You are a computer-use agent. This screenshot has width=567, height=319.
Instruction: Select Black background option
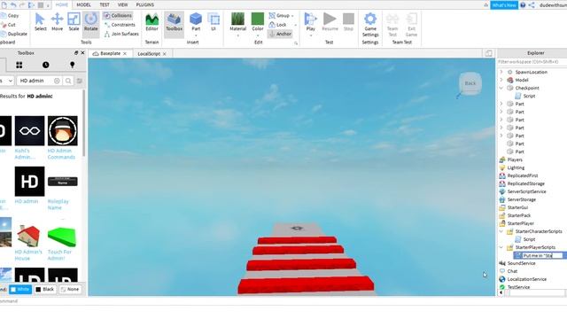tap(45, 290)
